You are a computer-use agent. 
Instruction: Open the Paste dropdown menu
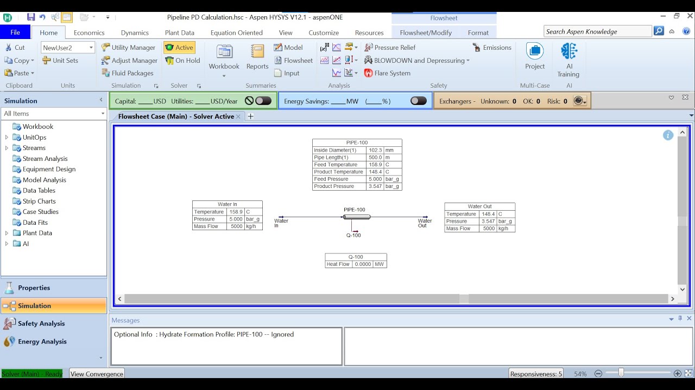(x=33, y=73)
